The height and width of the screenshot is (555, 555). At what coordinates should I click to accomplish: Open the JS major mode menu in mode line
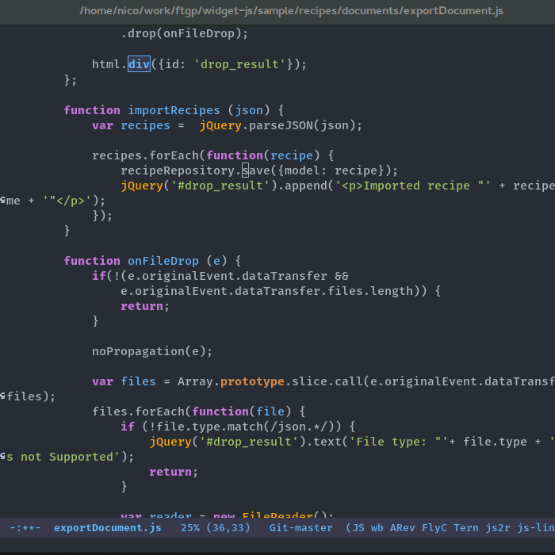coord(358,528)
